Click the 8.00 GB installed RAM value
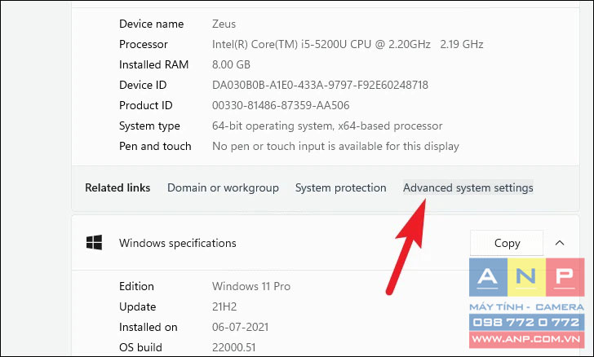This screenshot has height=357, width=594. (x=231, y=64)
